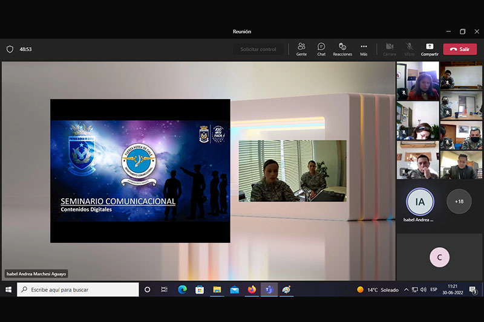The height and width of the screenshot is (322, 484).
Task: Open the Task View taskbar icon
Action: pos(164,289)
